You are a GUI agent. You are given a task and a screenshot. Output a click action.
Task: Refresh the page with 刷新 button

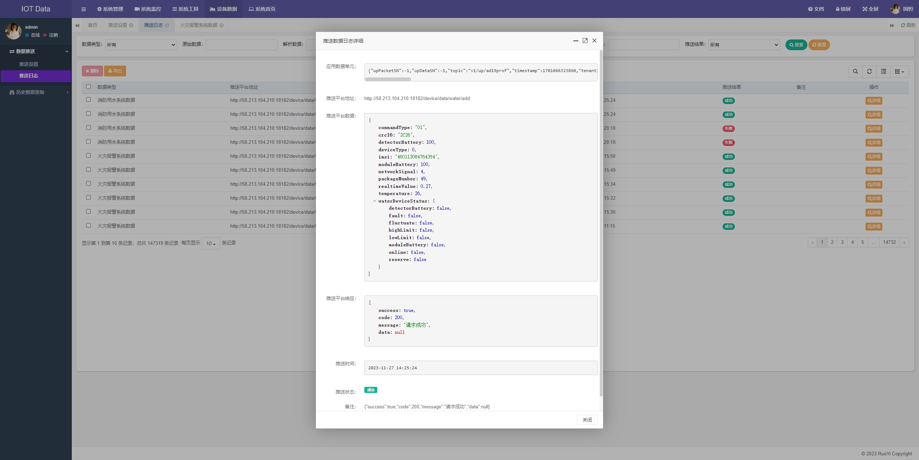[x=908, y=25]
